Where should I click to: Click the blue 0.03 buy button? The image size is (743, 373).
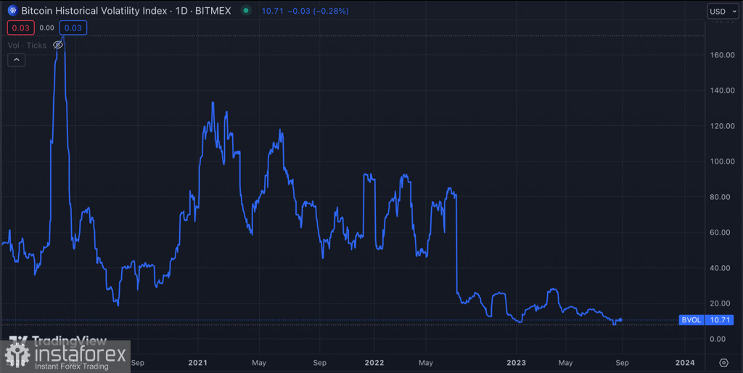click(x=73, y=28)
